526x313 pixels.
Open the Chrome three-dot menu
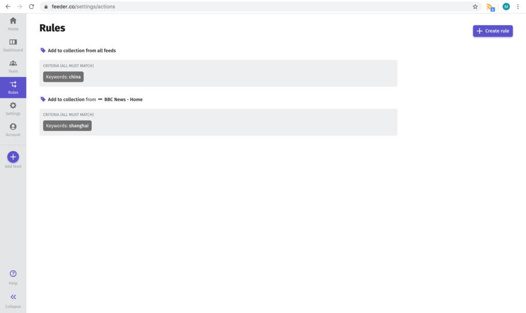pyautogui.click(x=518, y=6)
